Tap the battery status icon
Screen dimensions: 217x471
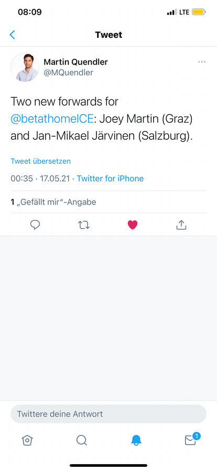click(199, 12)
